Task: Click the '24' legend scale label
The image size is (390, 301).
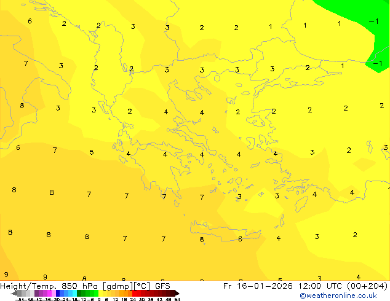Action: [x=133, y=300]
